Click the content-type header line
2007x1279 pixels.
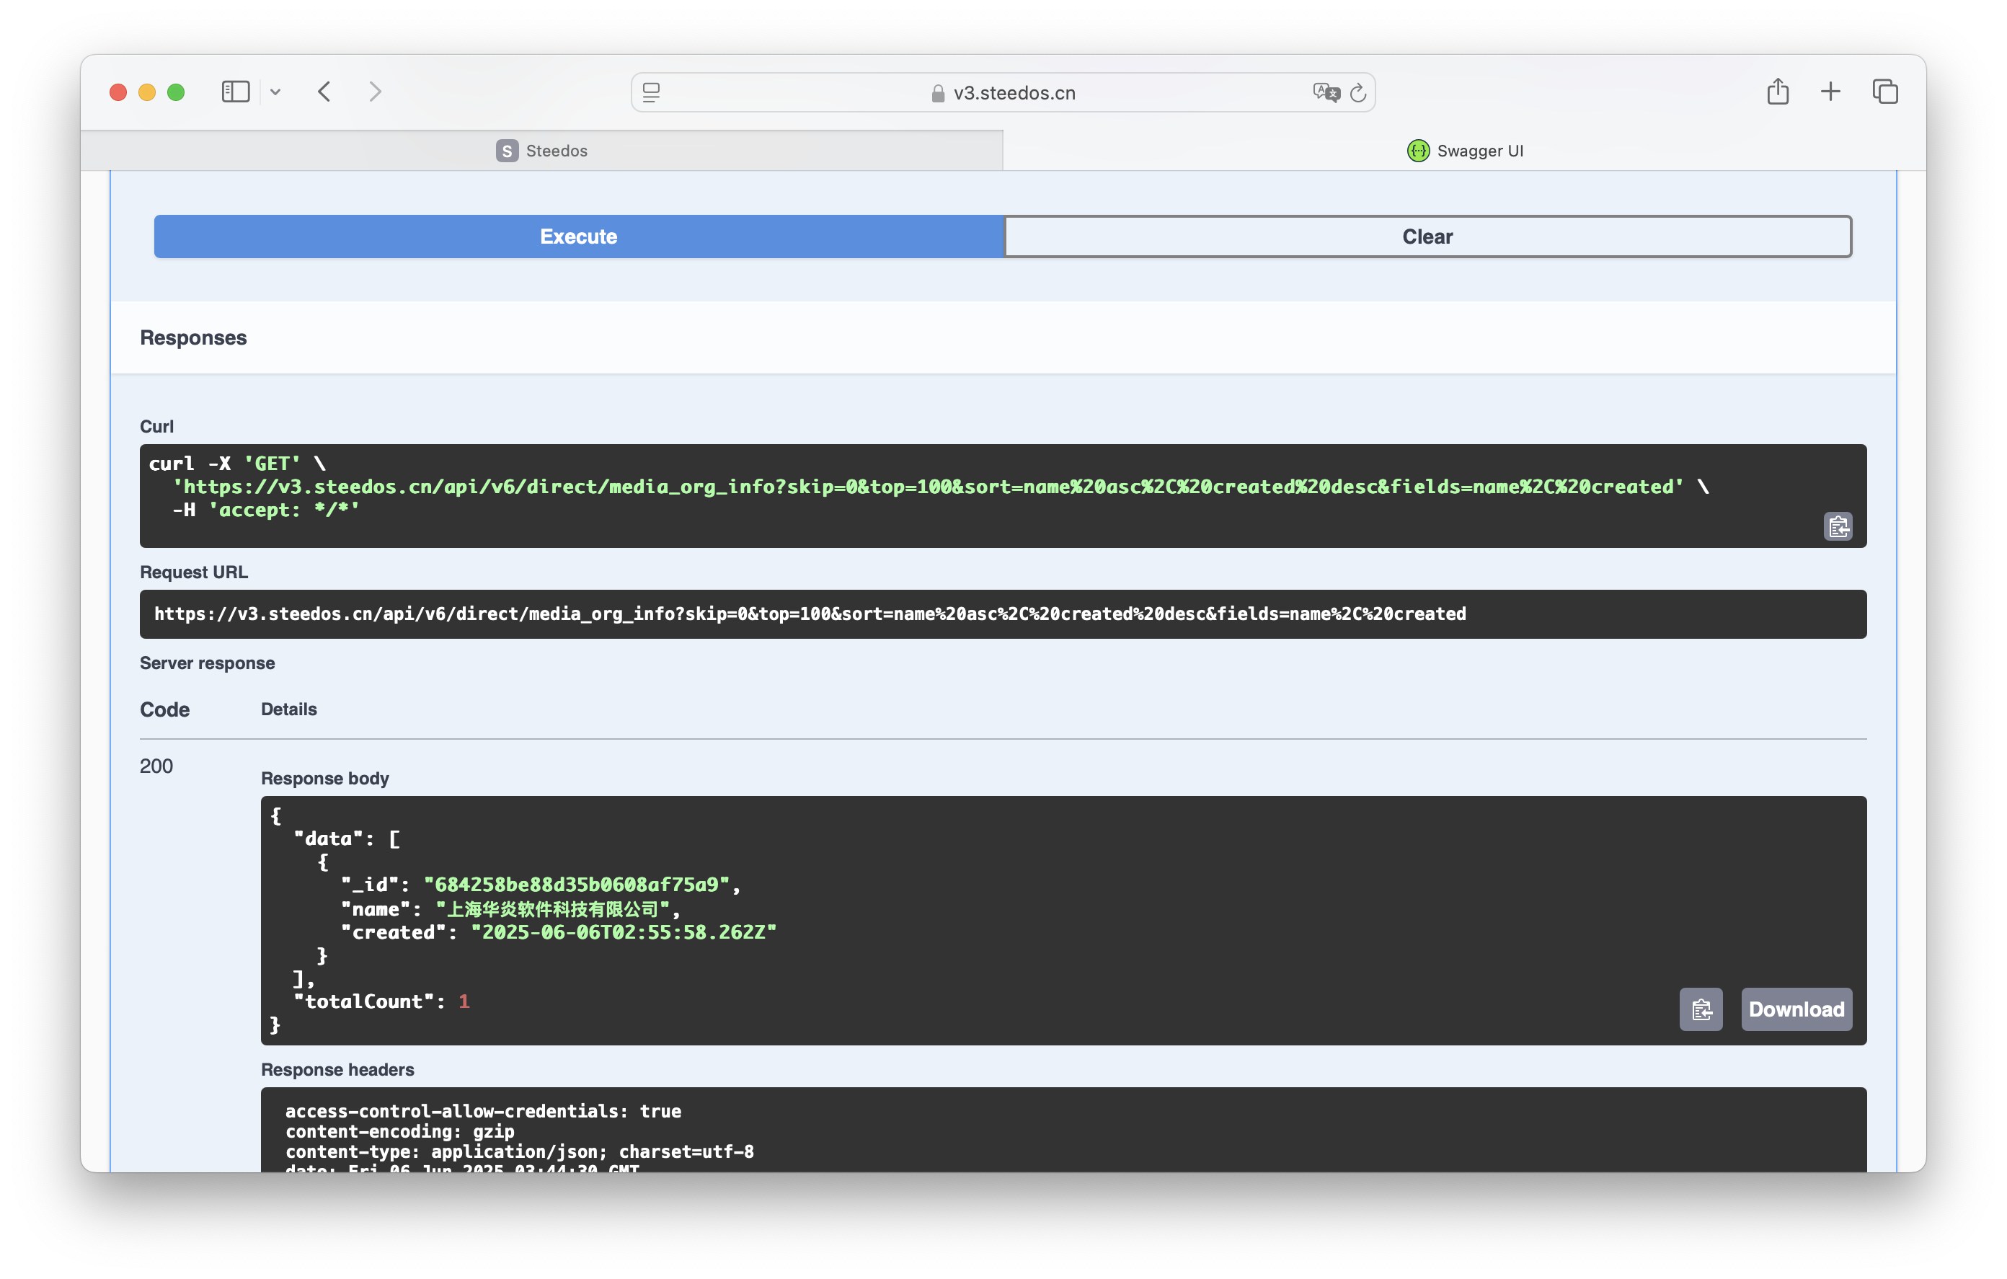tap(519, 1151)
